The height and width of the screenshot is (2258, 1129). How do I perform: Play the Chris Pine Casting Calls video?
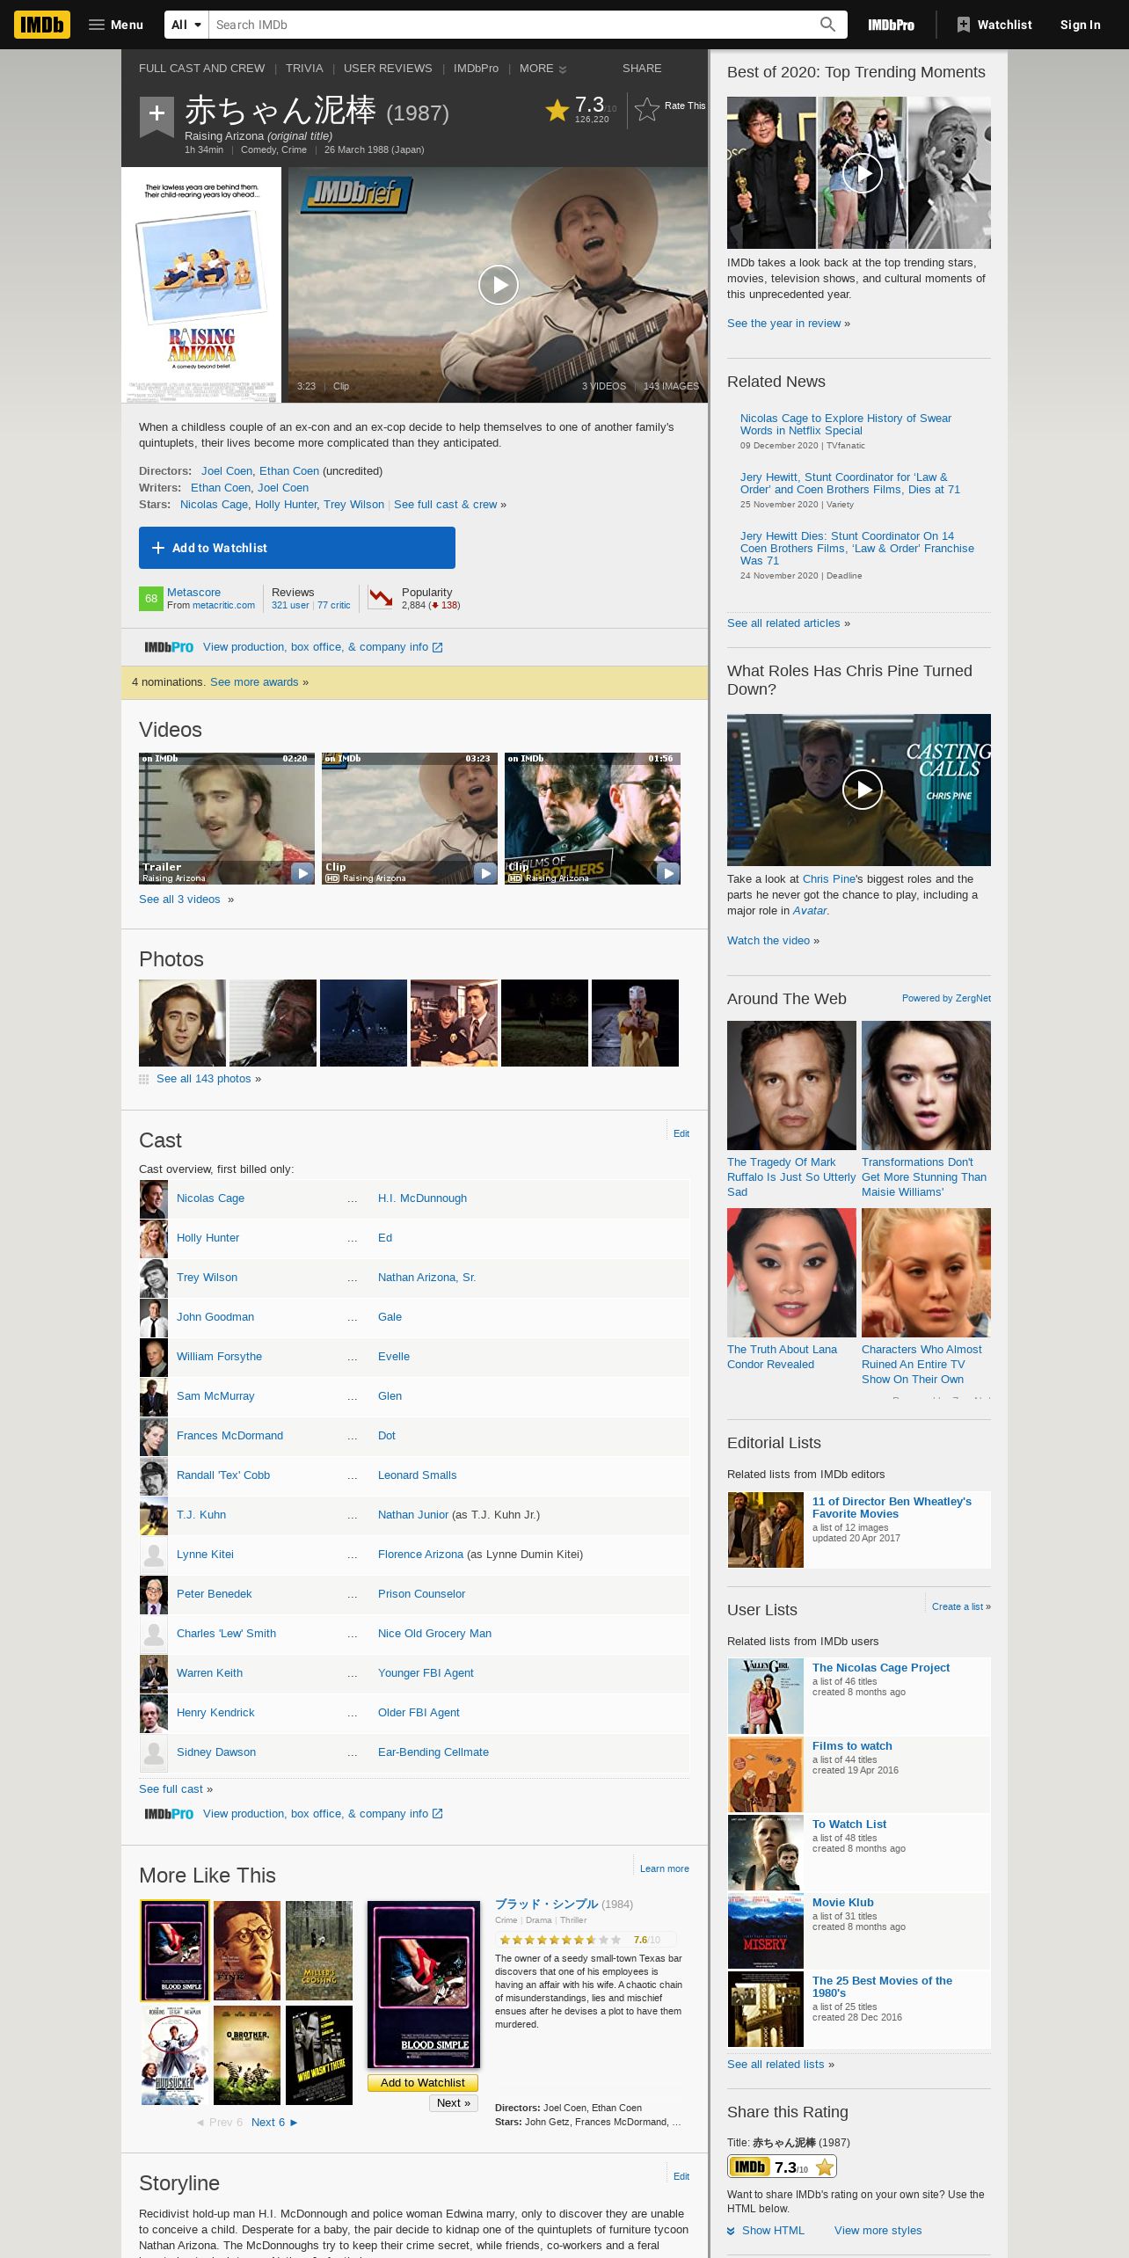(x=862, y=790)
